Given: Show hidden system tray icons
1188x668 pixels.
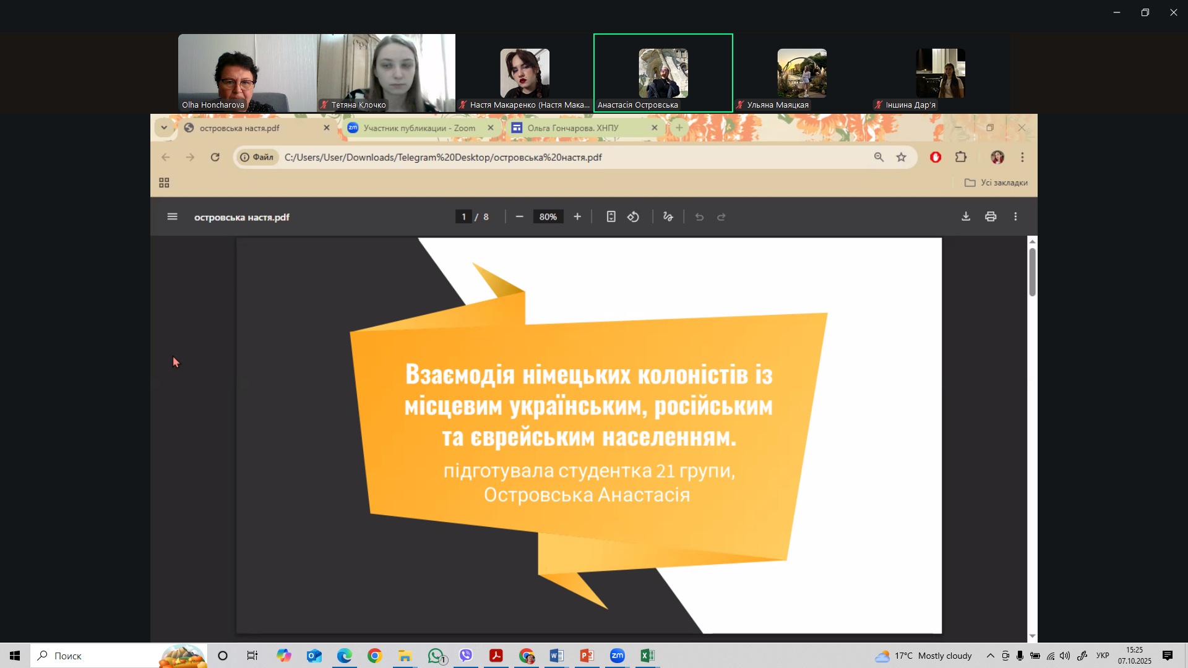Looking at the screenshot, I should click(990, 656).
